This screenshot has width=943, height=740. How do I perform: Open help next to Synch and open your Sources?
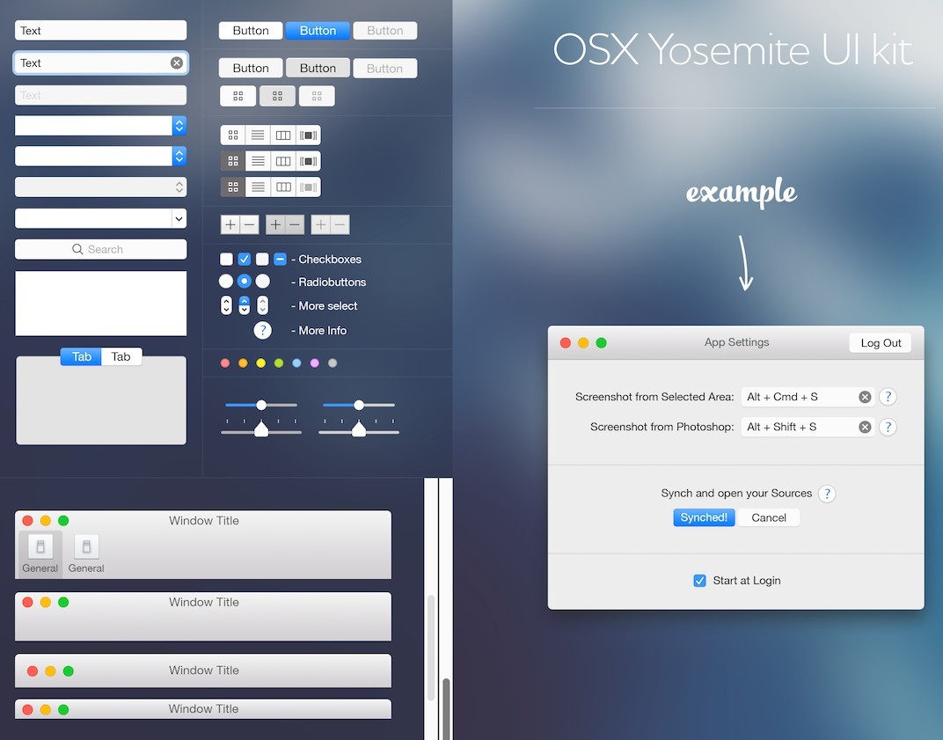[827, 494]
